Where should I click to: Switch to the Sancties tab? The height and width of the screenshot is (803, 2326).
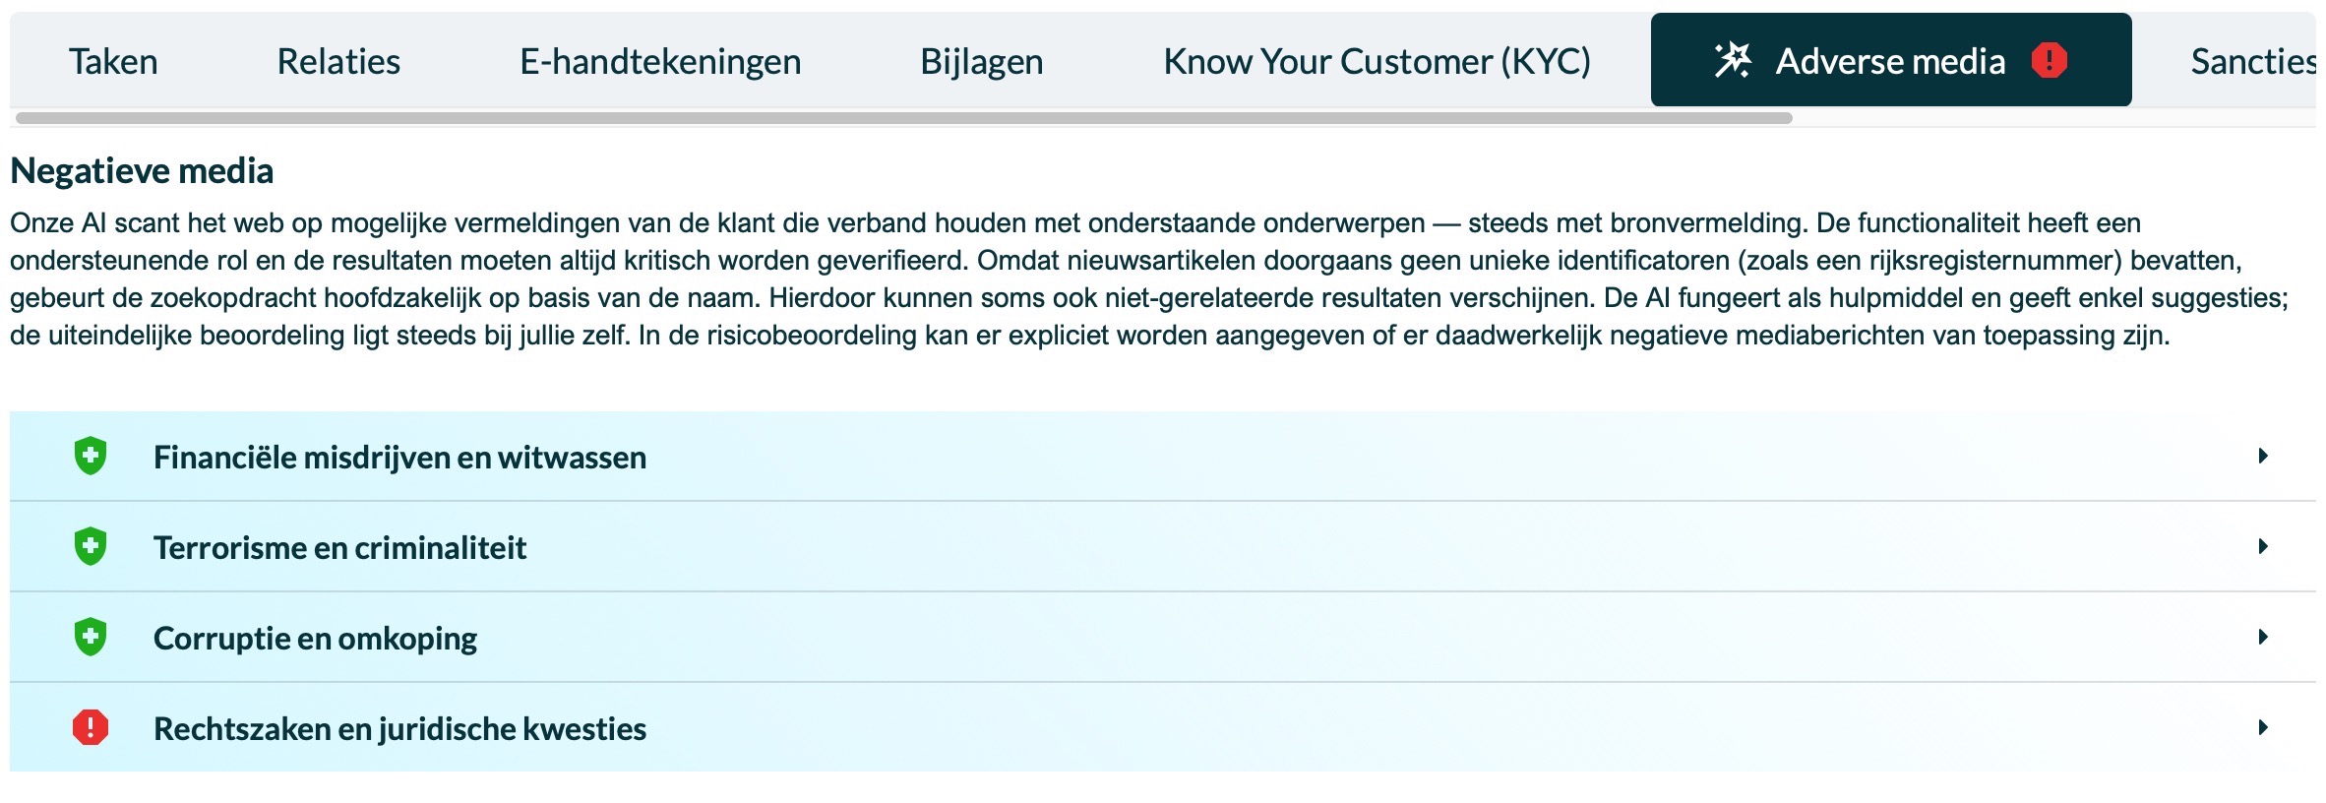tap(2253, 61)
